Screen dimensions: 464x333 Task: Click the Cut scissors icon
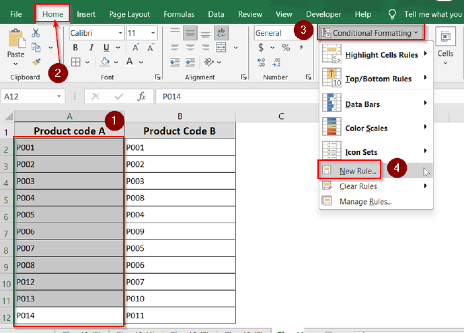pos(36,32)
